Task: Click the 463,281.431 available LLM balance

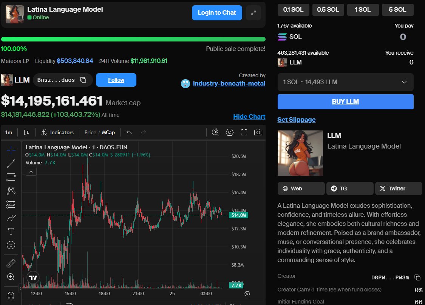Action: (303, 53)
